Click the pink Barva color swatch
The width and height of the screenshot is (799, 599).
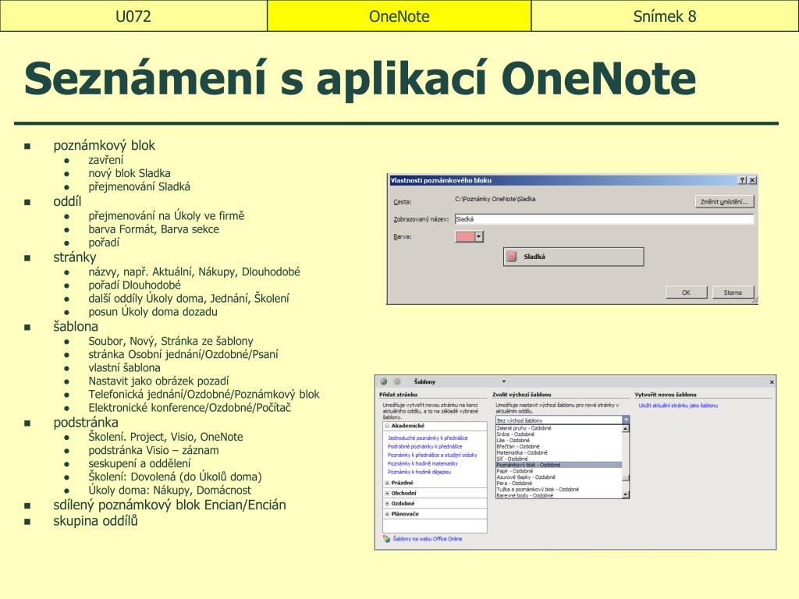[x=465, y=236]
